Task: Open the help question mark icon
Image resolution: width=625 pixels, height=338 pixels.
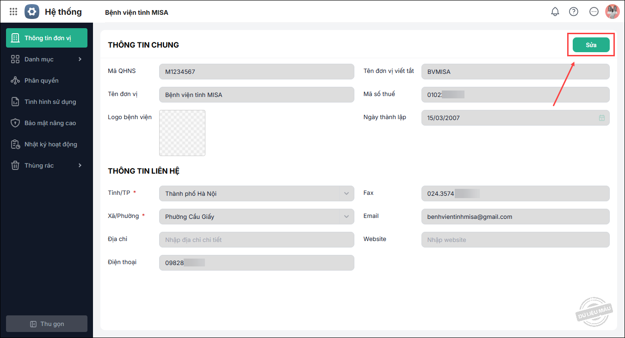Action: click(574, 12)
